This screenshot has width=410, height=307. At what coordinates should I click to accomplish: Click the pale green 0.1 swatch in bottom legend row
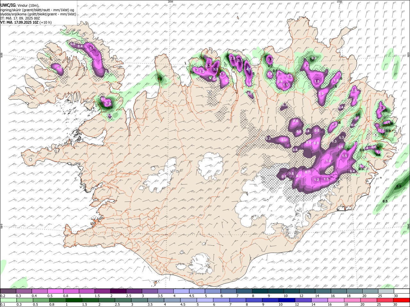[9, 300]
